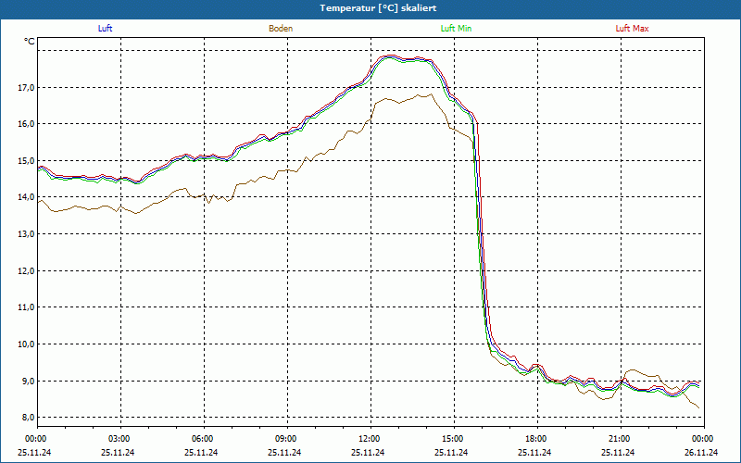Click the red Luft Max legend label
Viewport: 741px width, 463px height.
[632, 29]
